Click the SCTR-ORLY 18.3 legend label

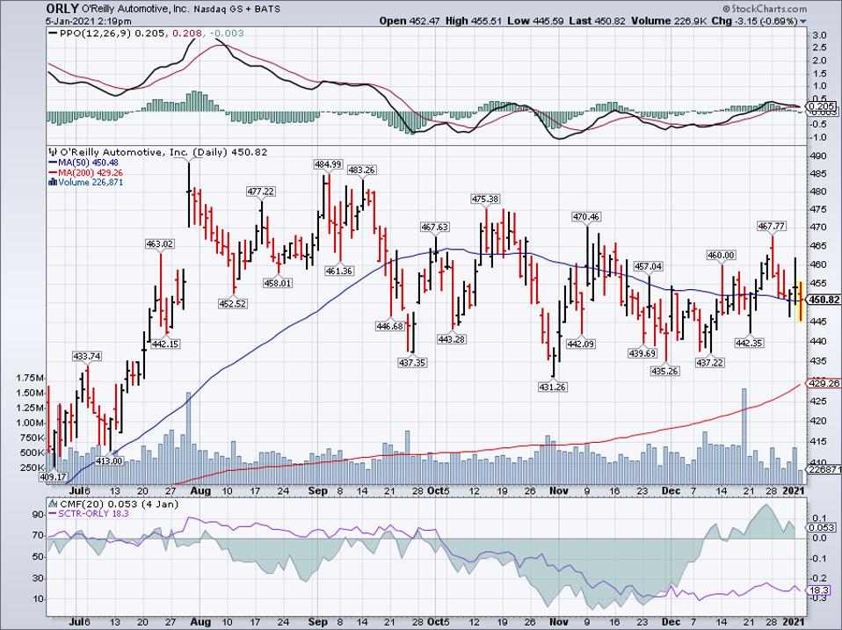click(94, 513)
